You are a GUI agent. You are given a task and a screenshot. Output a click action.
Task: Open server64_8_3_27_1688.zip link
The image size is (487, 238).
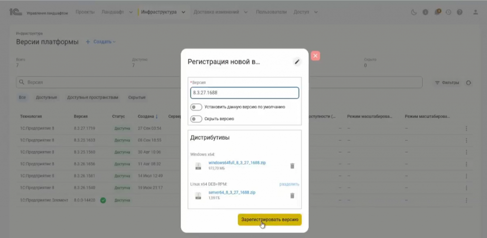[232, 192]
